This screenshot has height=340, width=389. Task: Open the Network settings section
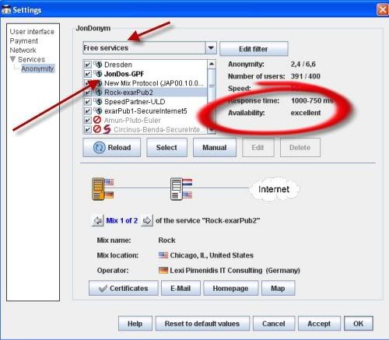(x=23, y=50)
